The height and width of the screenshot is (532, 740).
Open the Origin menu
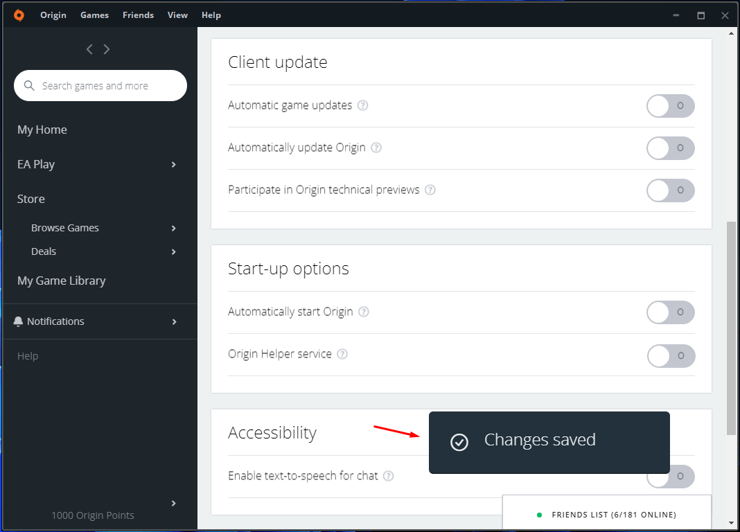(x=53, y=15)
